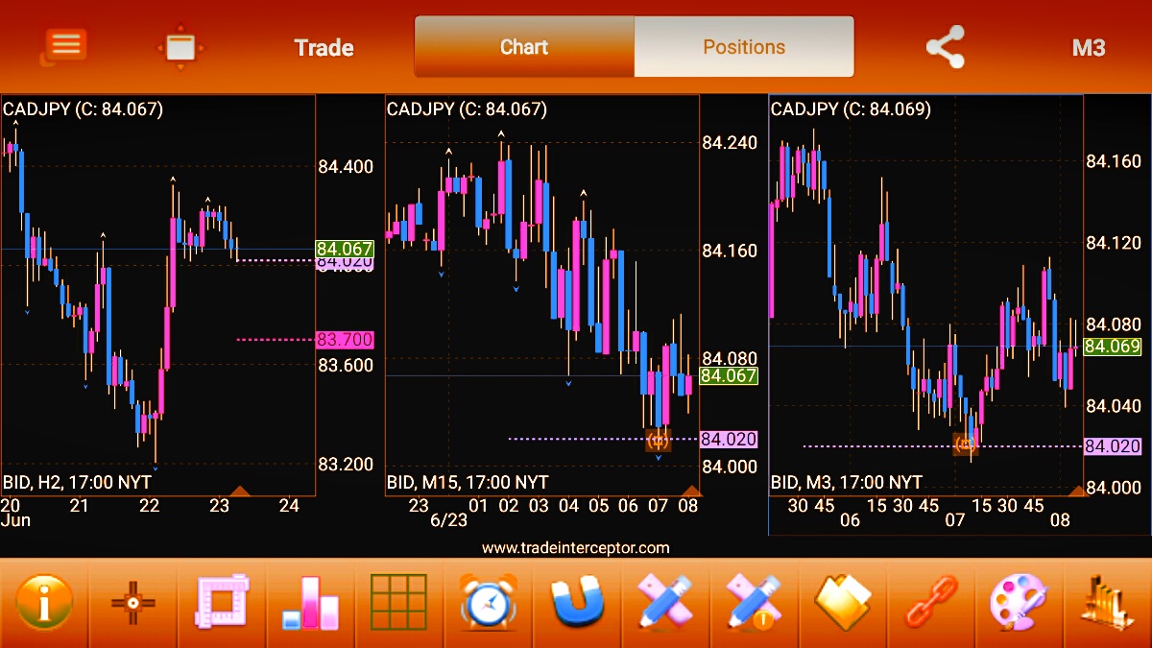This screenshot has width=1152, height=648.
Task: Open the yellow folder templates icon
Action: pos(843,603)
